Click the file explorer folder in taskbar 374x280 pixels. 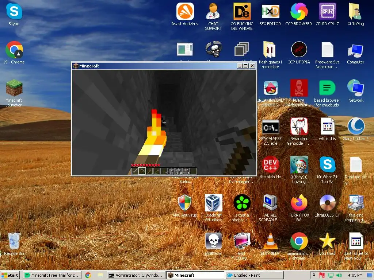click(100, 275)
